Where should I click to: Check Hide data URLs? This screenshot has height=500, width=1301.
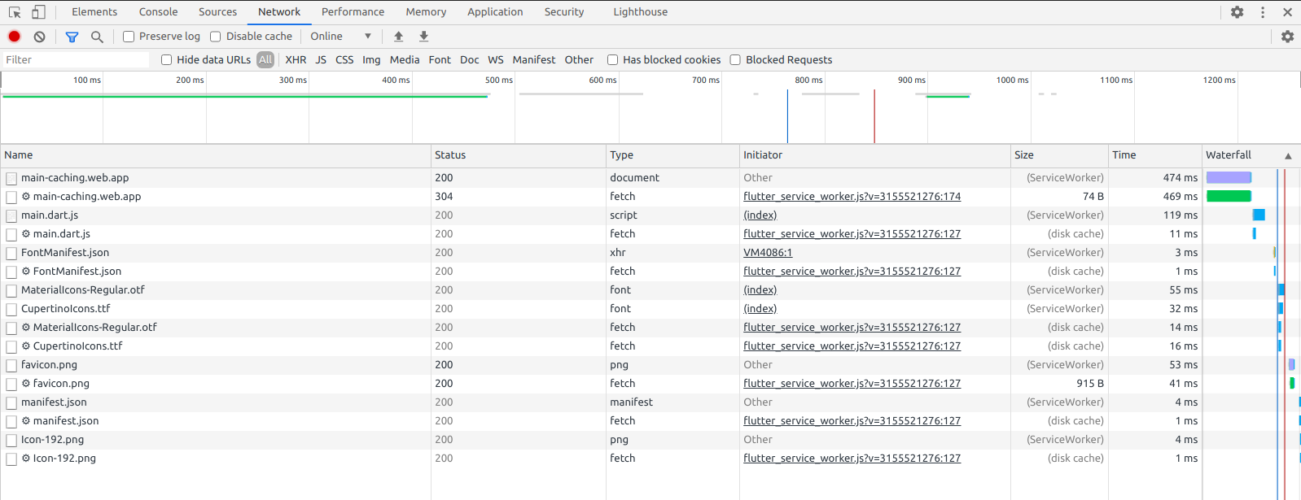pyautogui.click(x=166, y=60)
